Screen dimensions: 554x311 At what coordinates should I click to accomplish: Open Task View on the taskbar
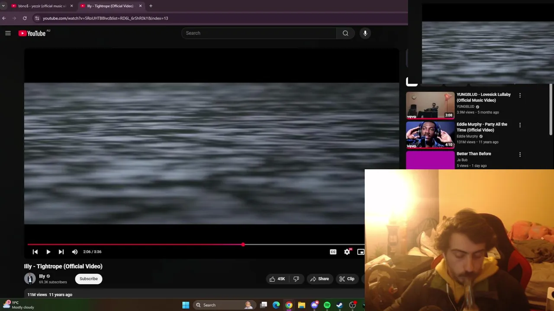pyautogui.click(x=264, y=305)
